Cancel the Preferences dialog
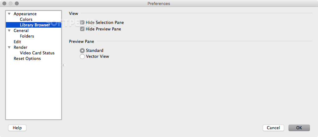Viewport: 318px width, 137px height. click(273, 128)
